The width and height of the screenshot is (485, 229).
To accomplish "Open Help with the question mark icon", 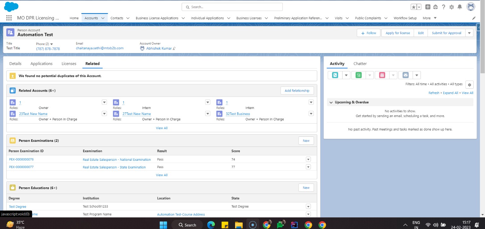I will click(x=443, y=7).
